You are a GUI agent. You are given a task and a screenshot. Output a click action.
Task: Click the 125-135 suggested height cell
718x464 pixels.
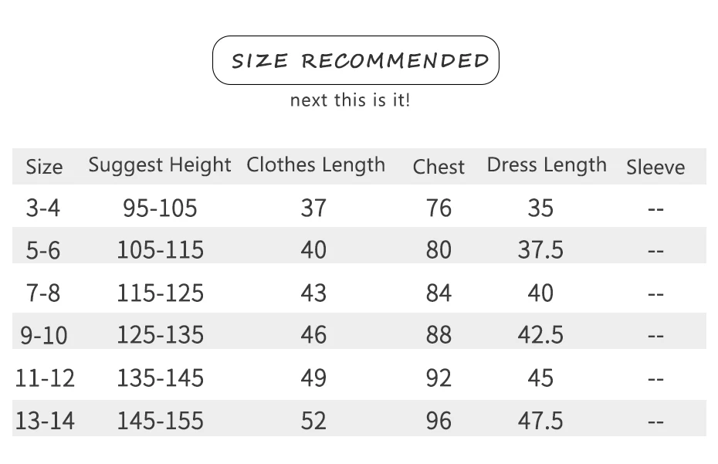coord(161,335)
